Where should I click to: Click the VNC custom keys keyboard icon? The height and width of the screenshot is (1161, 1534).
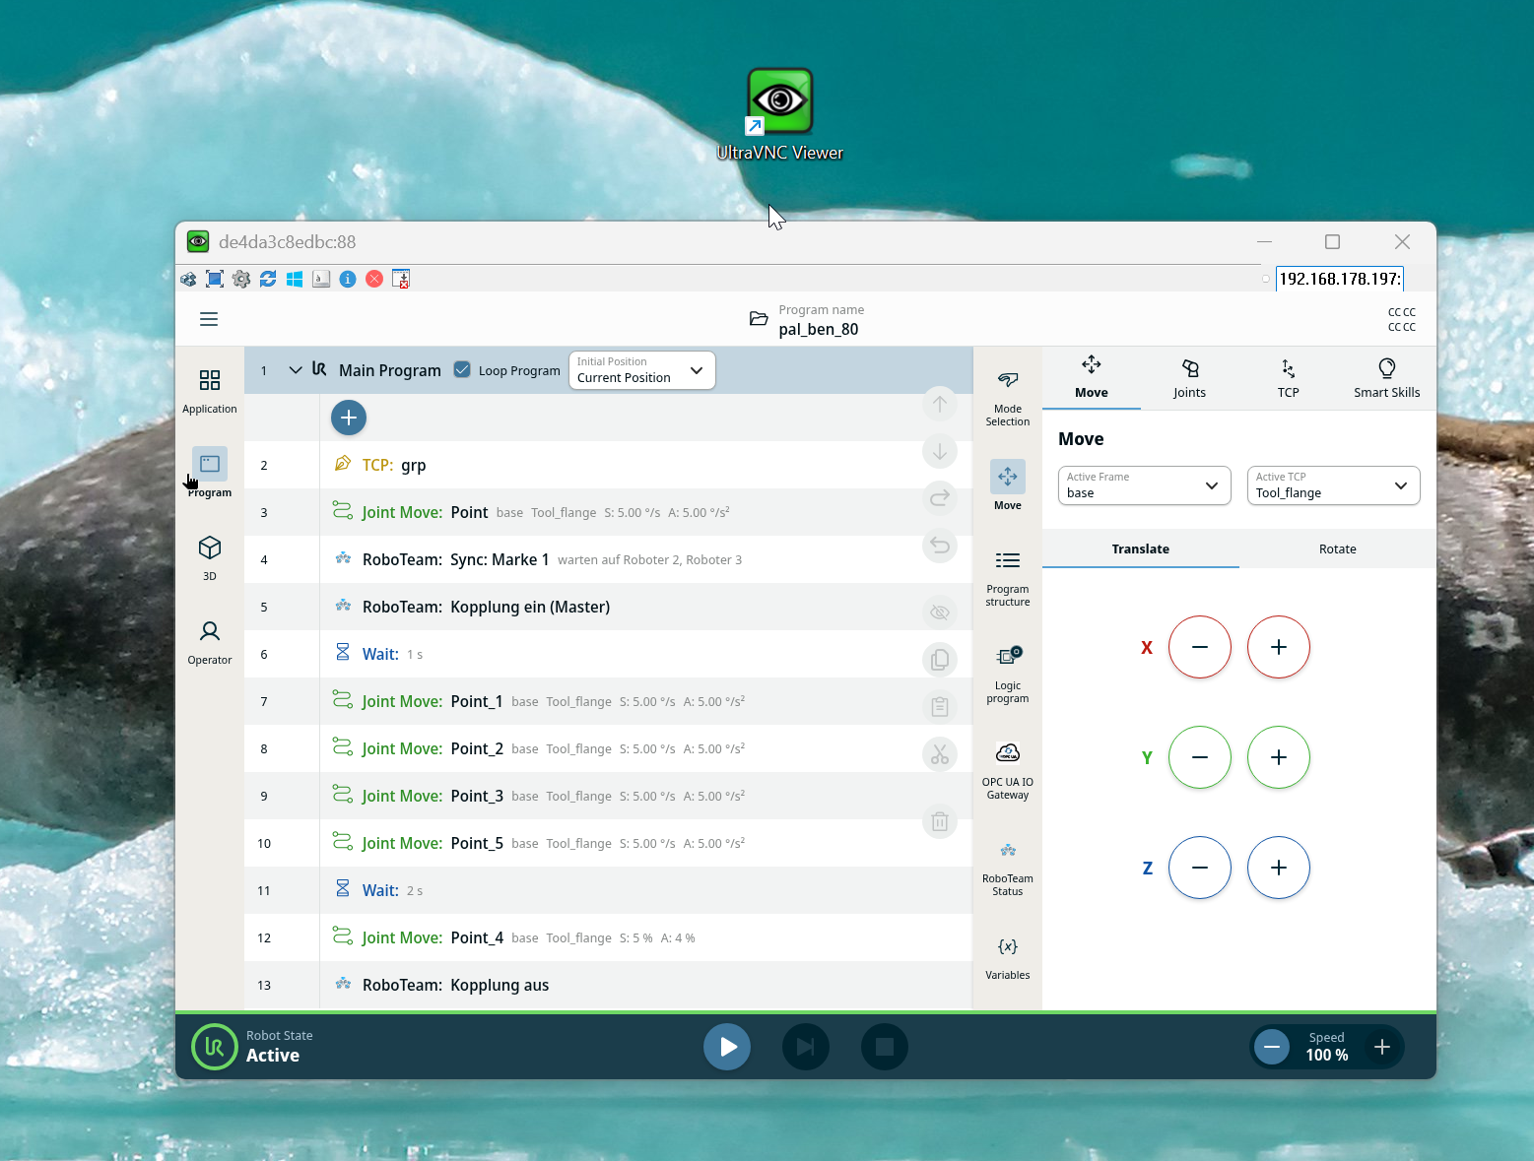(321, 279)
